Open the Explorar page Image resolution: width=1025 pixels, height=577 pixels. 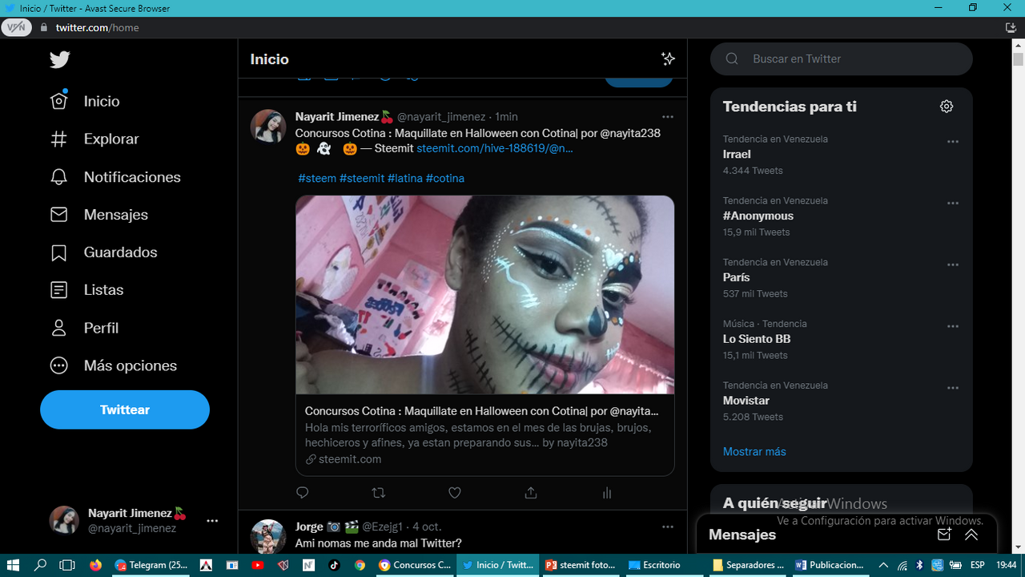[x=94, y=139]
